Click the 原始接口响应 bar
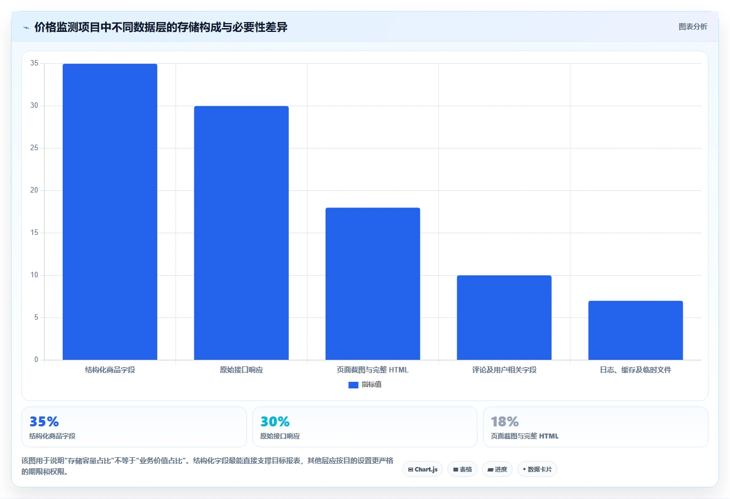This screenshot has width=730, height=499. click(241, 233)
